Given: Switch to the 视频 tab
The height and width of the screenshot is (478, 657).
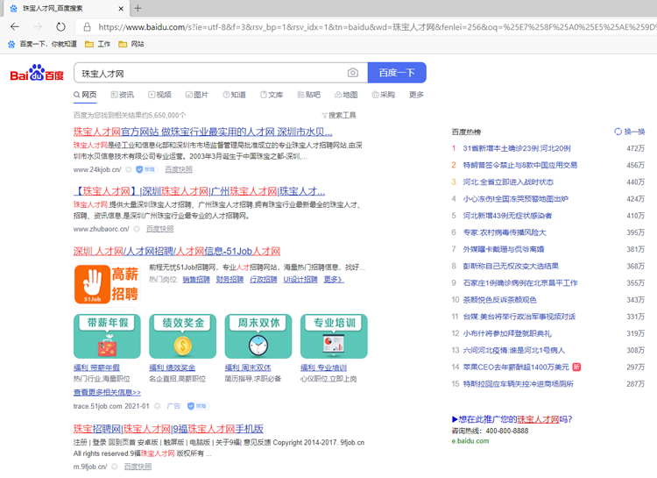Looking at the screenshot, I should pyautogui.click(x=159, y=95).
